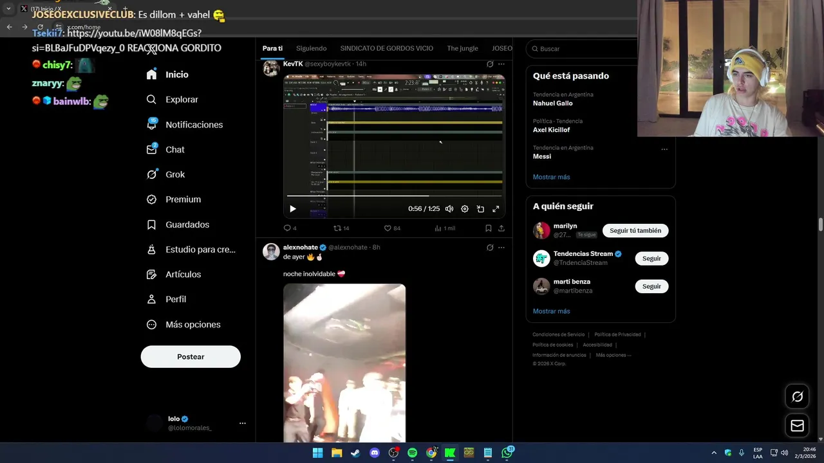Go to Perfil page

point(166,300)
